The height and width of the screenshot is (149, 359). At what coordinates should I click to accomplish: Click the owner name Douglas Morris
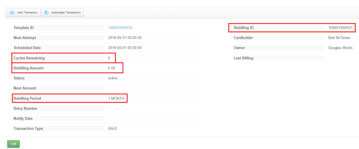point(340,48)
